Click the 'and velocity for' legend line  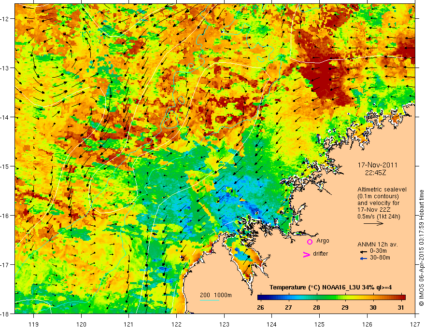378,203
